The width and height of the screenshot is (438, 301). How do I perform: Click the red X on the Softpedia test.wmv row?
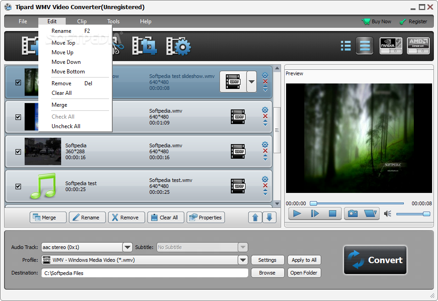click(265, 186)
